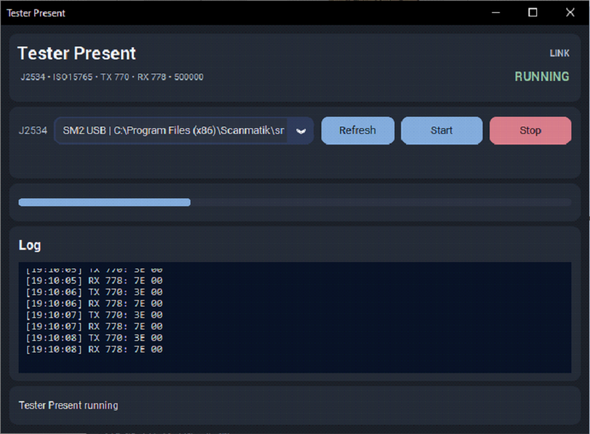The width and height of the screenshot is (590, 434).
Task: Stop the running Tester Present session
Action: click(530, 130)
